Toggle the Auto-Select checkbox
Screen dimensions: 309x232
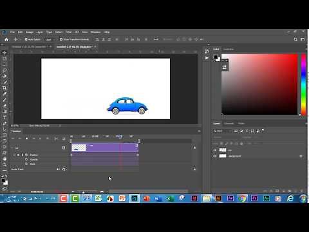(26, 39)
